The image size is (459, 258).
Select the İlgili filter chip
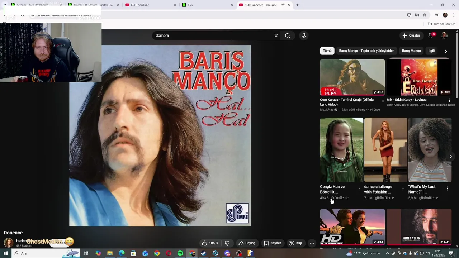[x=431, y=51]
